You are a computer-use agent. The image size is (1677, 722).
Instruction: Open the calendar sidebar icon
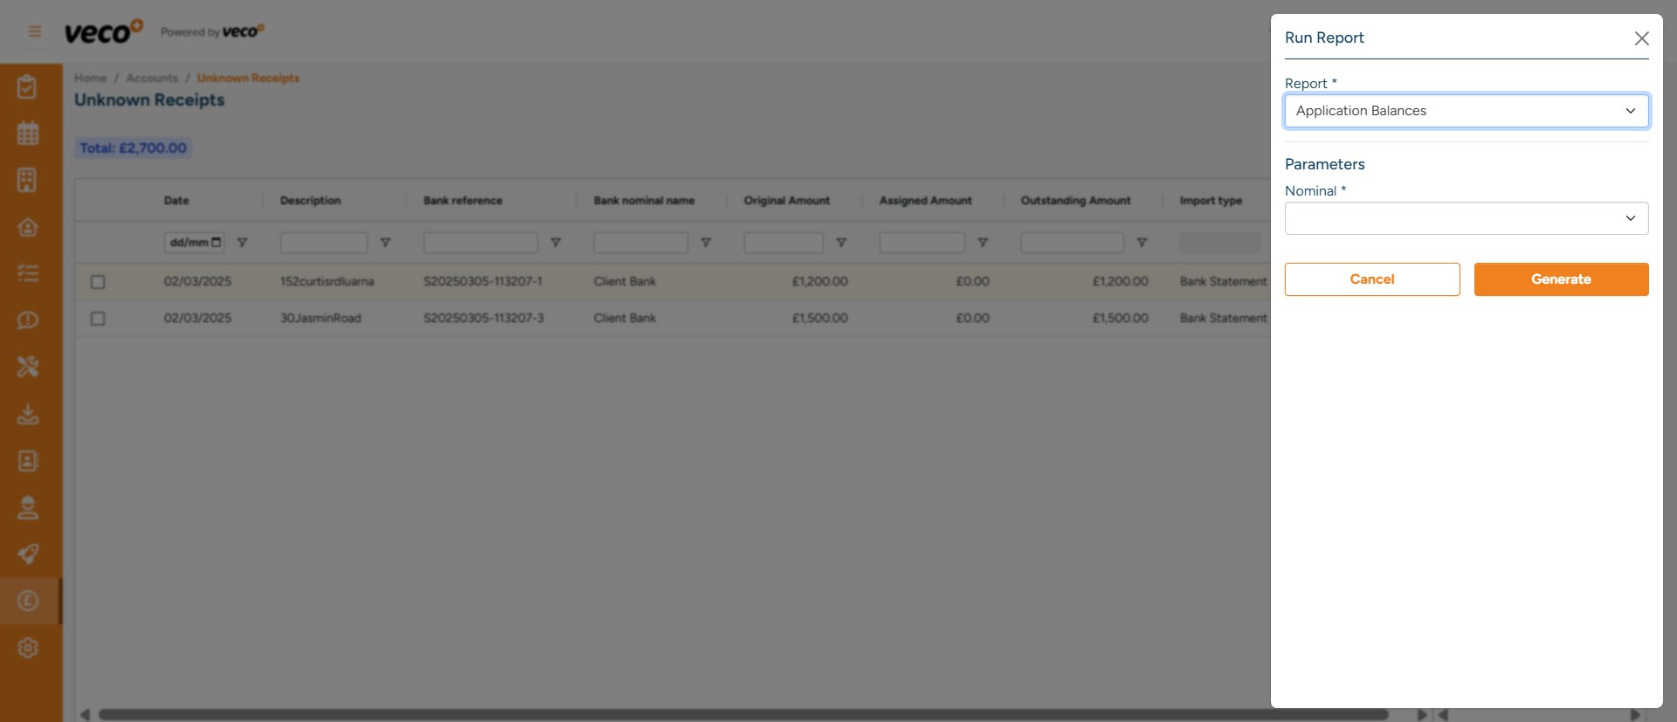(x=28, y=134)
